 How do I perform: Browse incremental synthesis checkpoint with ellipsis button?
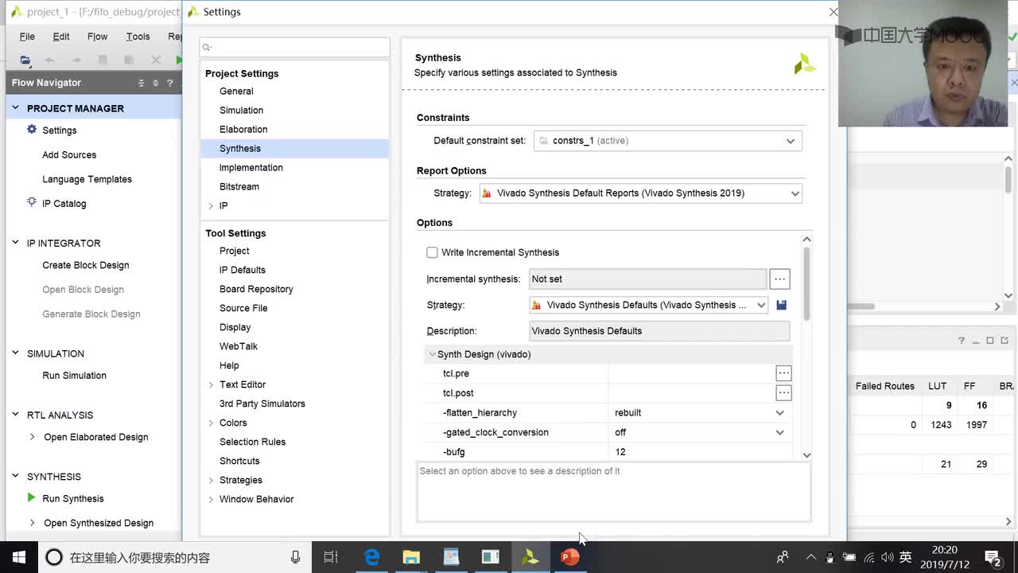pos(779,279)
